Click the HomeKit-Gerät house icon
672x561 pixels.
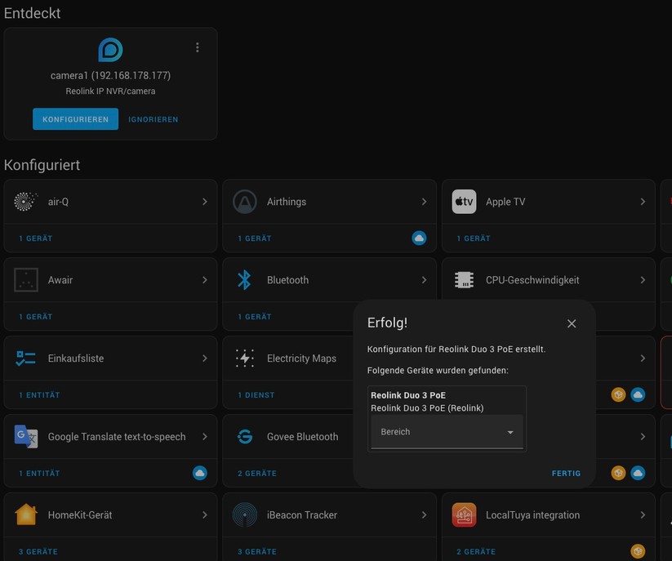coord(25,514)
